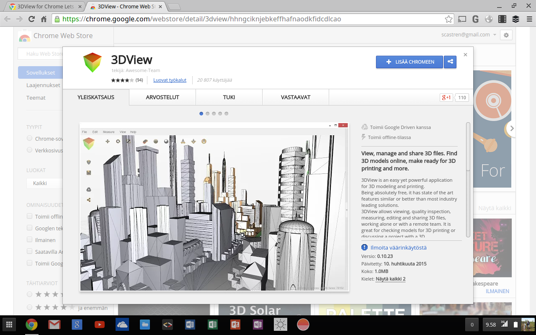Viewport: 536px width, 335px height.
Task: Open OneNote from the shelf
Action: 258,325
